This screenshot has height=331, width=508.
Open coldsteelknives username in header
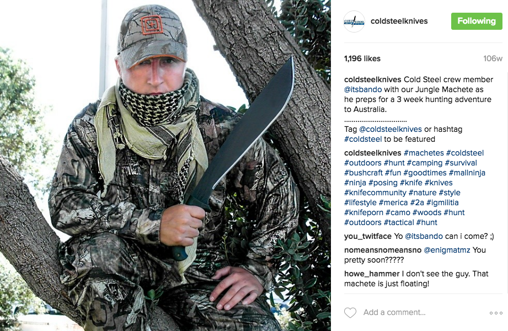399,21
